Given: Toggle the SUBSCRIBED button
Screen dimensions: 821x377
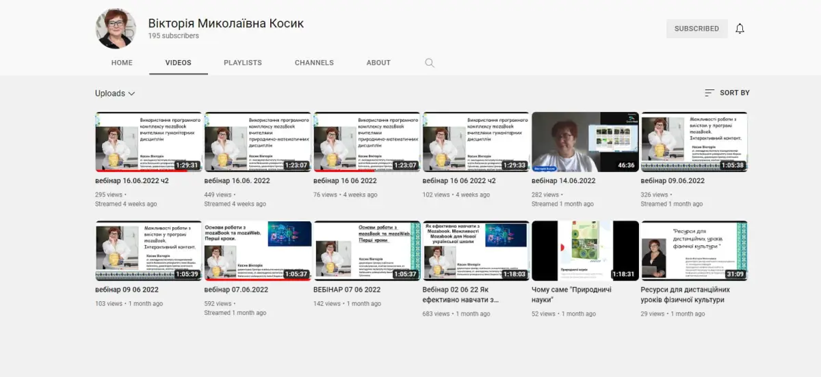Looking at the screenshot, I should pyautogui.click(x=696, y=29).
